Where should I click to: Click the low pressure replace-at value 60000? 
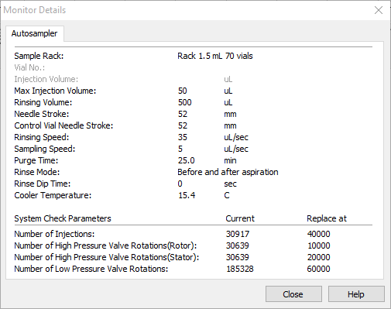coord(318,269)
